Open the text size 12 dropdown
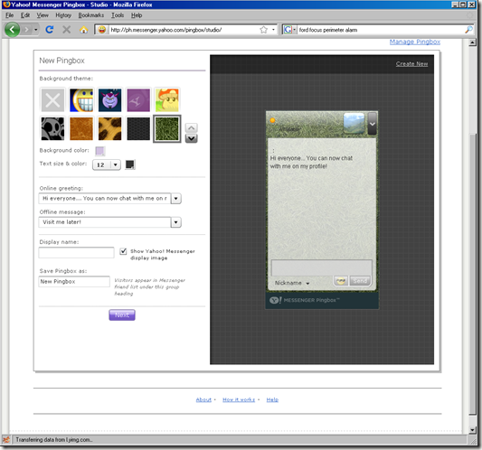482x450 pixels. tap(107, 165)
